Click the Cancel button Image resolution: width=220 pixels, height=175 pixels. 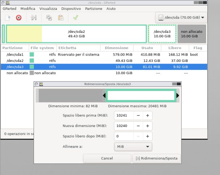point(107,158)
